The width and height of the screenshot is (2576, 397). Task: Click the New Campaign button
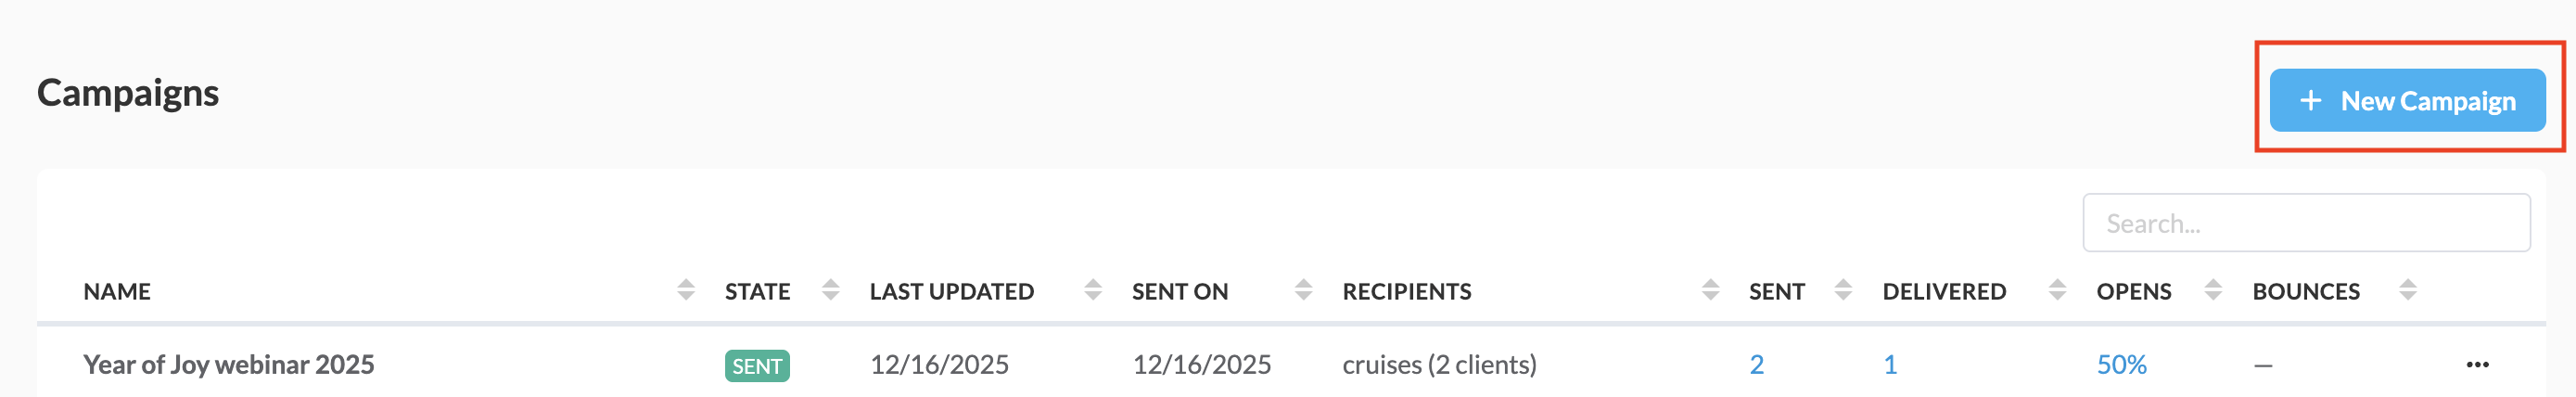[x=2406, y=100]
